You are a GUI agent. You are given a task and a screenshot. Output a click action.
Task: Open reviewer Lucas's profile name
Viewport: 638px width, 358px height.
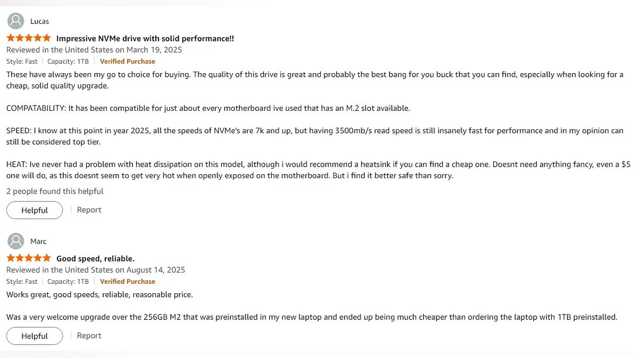(39, 21)
